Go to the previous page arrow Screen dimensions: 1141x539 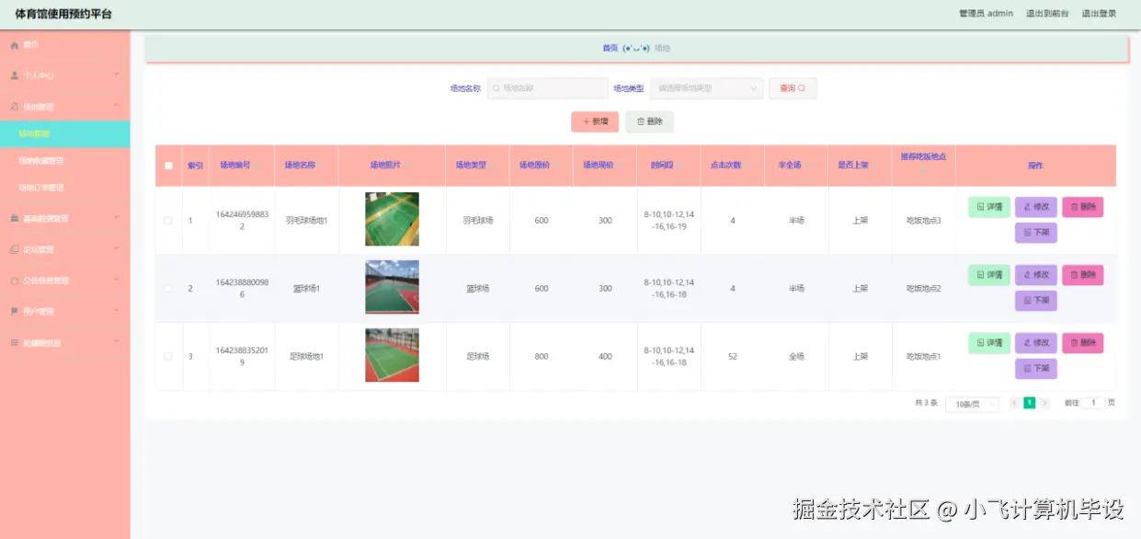(1014, 403)
